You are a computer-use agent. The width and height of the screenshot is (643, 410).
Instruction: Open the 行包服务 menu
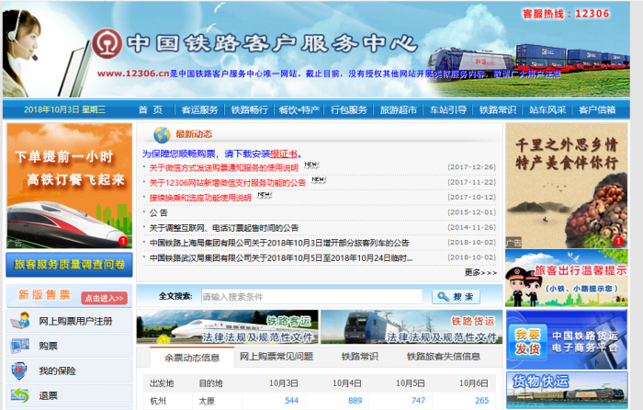click(348, 110)
